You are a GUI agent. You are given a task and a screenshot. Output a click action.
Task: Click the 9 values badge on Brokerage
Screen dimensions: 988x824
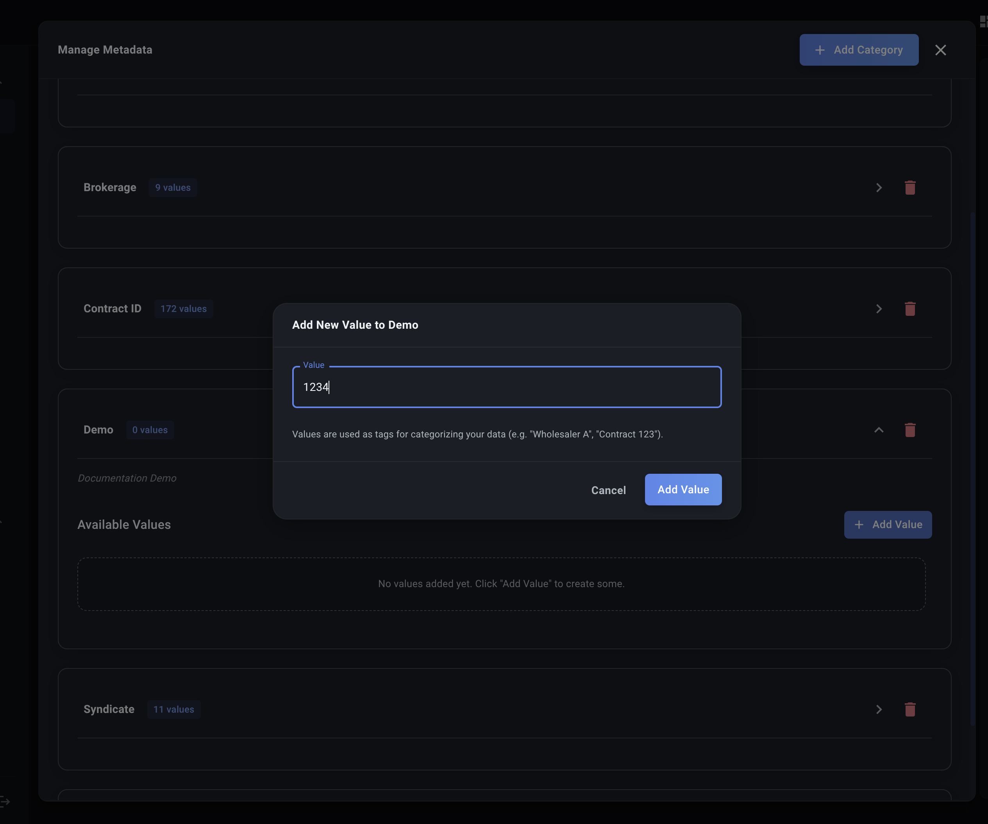click(x=173, y=187)
